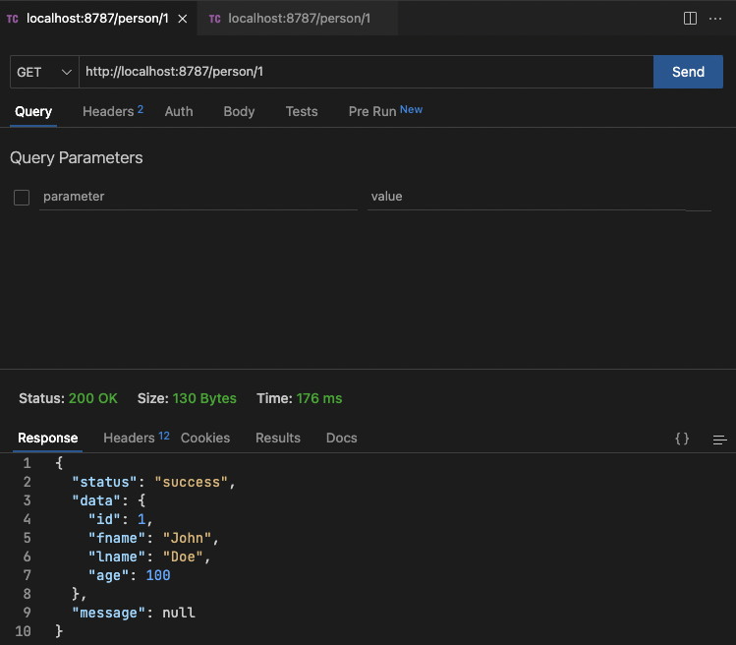Show the response Cookies tab

click(205, 439)
